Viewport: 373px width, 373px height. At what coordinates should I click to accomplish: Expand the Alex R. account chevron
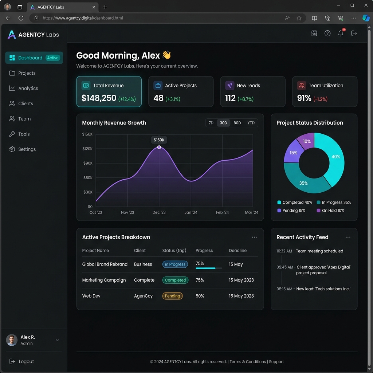pos(57,340)
